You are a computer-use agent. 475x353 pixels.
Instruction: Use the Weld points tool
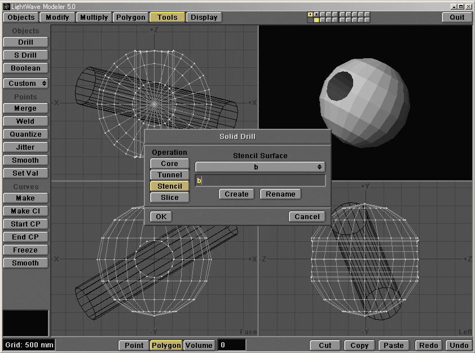pyautogui.click(x=25, y=121)
